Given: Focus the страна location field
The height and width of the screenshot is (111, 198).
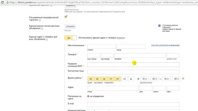Looking at the screenshot, I should click(101, 46).
